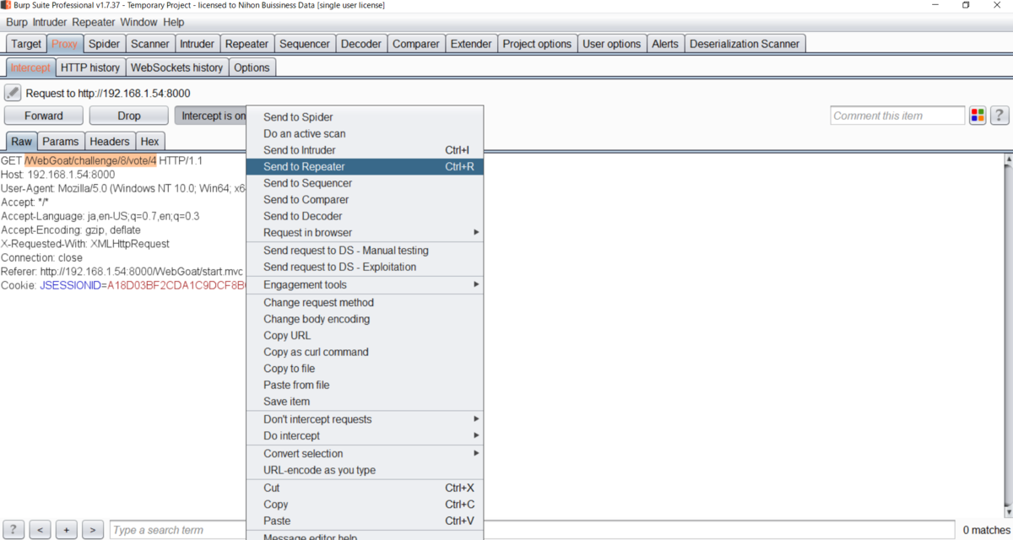Expand Request in browser submenu
The width and height of the screenshot is (1013, 540).
[365, 233]
